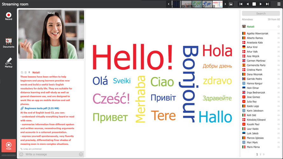Click the Write a message field
Screen dimensions: 283x159
[x=51, y=154]
